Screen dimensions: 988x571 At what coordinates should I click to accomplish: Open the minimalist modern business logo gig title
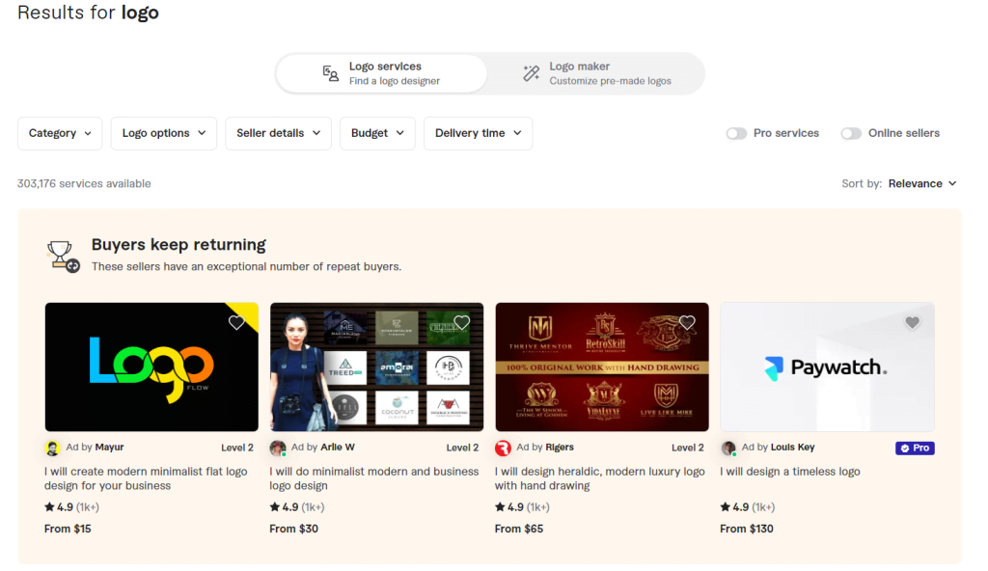pos(374,478)
